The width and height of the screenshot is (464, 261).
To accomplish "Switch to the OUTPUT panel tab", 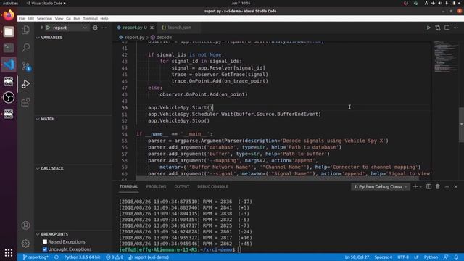I will [182, 186].
